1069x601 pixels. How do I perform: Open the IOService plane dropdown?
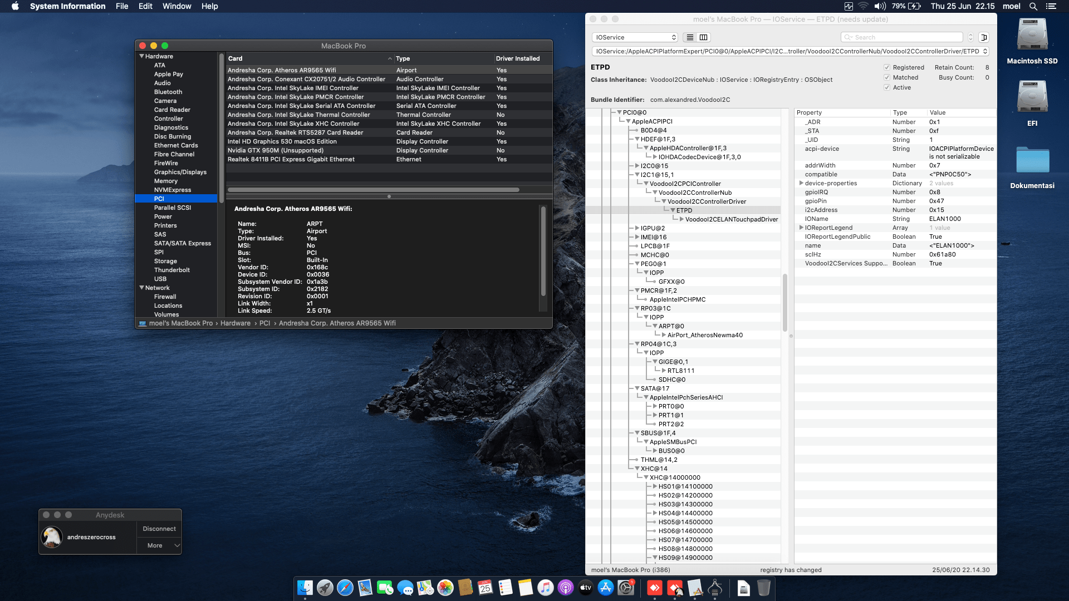click(635, 37)
